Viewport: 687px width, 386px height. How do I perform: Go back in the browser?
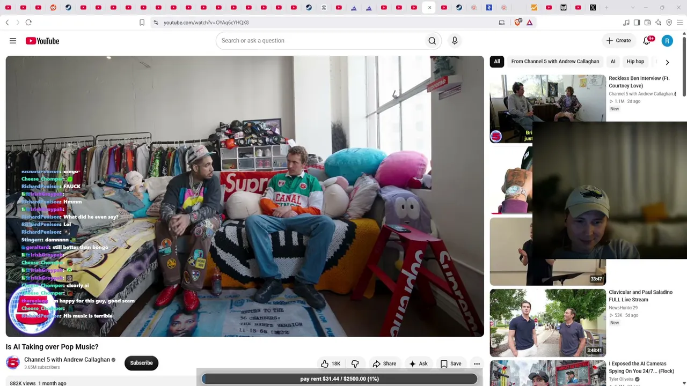point(7,23)
